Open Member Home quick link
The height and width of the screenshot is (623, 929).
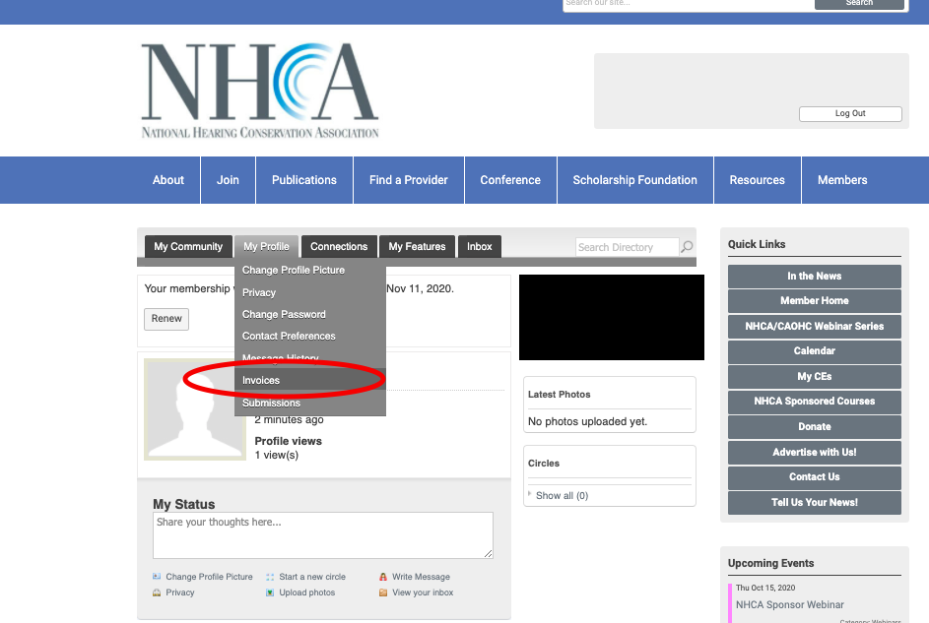[814, 300]
